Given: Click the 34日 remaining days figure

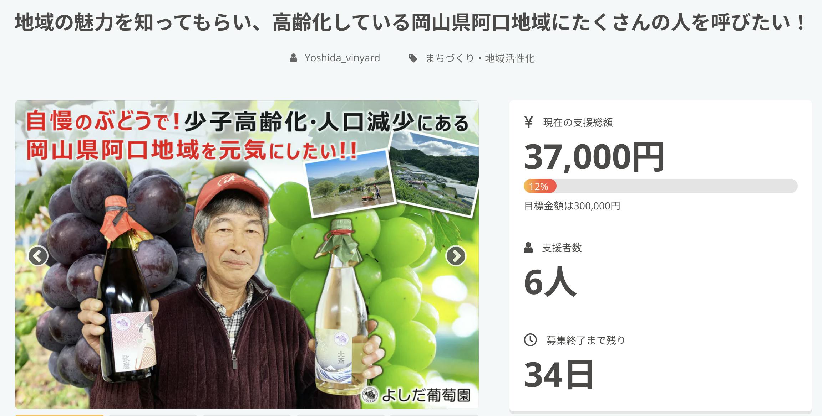Looking at the screenshot, I should (x=559, y=374).
